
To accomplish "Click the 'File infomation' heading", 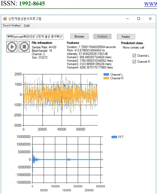I will (42, 43).
